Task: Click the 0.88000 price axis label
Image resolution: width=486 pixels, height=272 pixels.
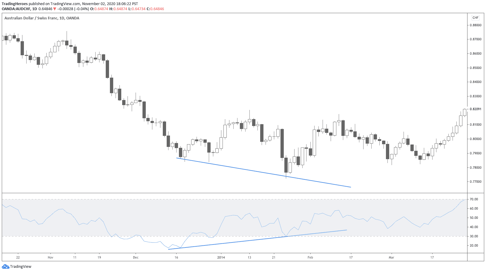Action: [476, 25]
